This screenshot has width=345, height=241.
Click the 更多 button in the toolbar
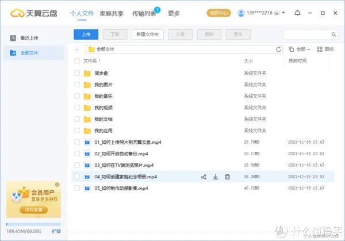pyautogui.click(x=238, y=35)
